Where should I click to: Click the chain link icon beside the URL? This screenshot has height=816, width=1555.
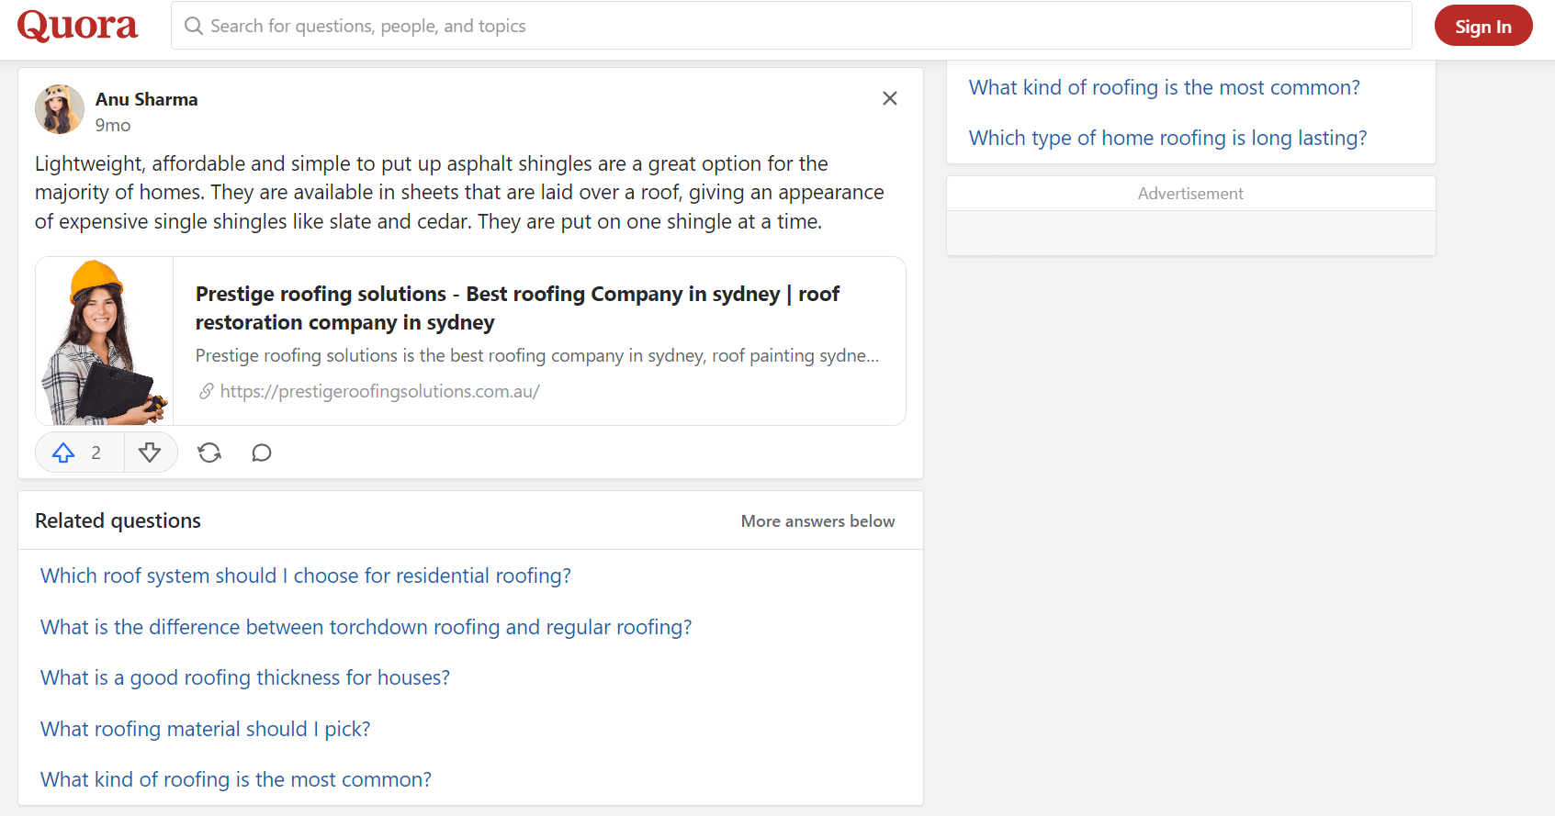tap(207, 391)
